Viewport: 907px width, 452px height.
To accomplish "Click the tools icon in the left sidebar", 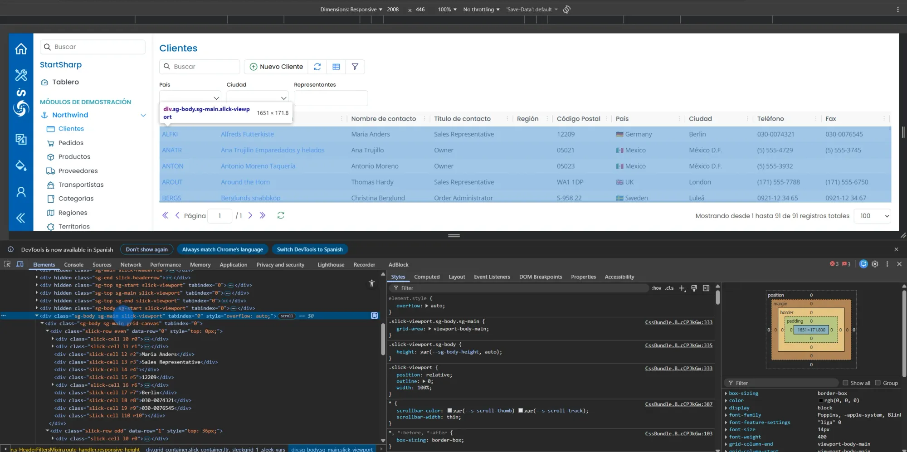I will coord(21,75).
